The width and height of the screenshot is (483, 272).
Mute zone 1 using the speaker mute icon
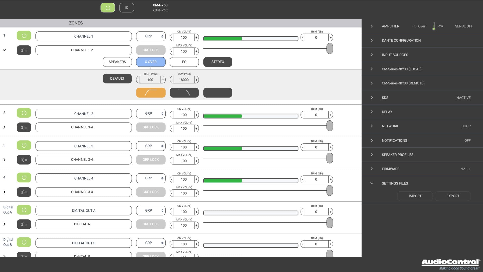(24, 50)
